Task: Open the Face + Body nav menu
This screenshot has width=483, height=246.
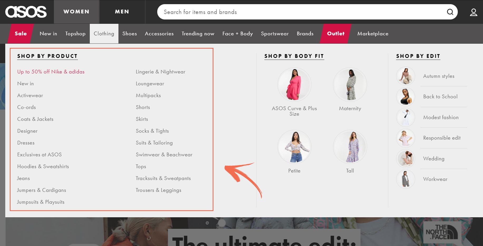Action: [x=238, y=34]
